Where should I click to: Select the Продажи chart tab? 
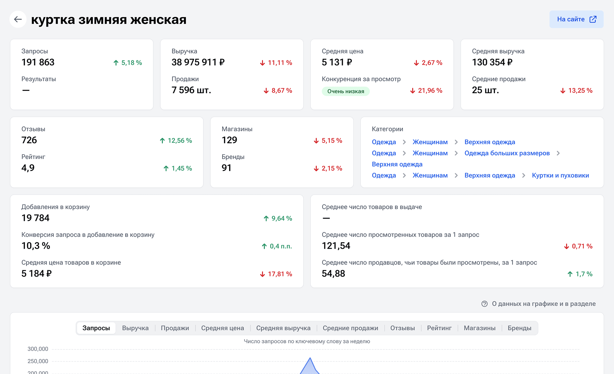(175, 328)
